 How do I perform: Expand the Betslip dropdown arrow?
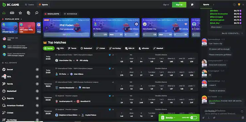click(174, 118)
